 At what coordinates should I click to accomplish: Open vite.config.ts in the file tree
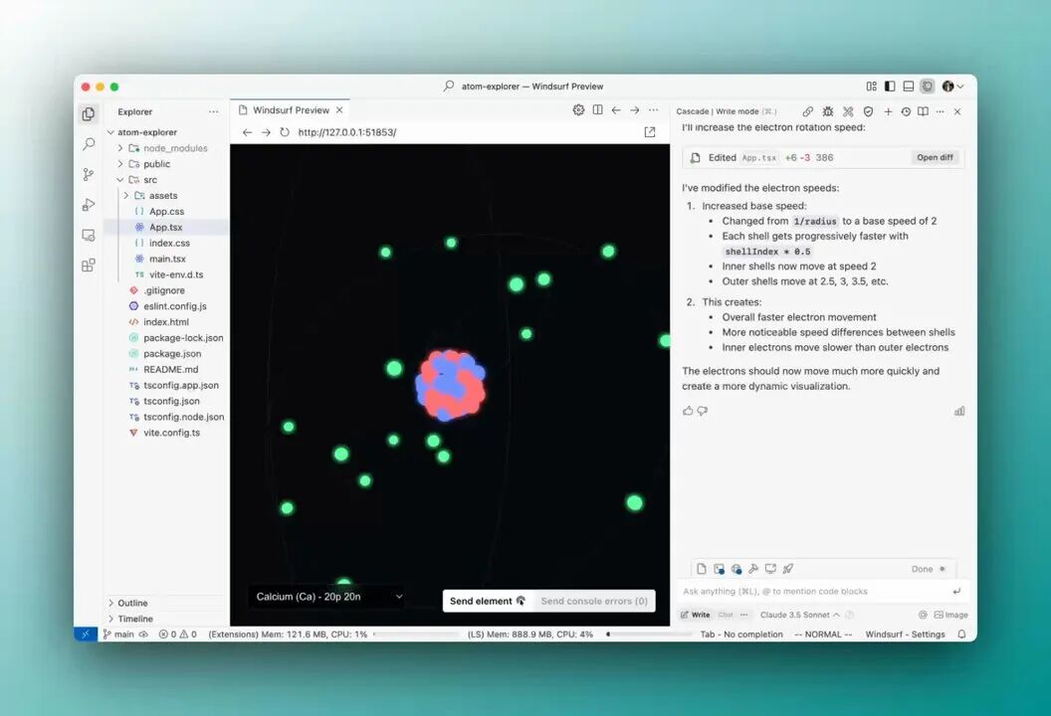pyautogui.click(x=171, y=433)
